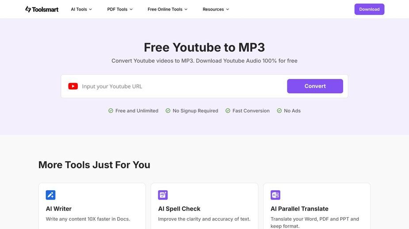Click 'Convert Youtube videos to MP3' subtitle

tap(204, 61)
